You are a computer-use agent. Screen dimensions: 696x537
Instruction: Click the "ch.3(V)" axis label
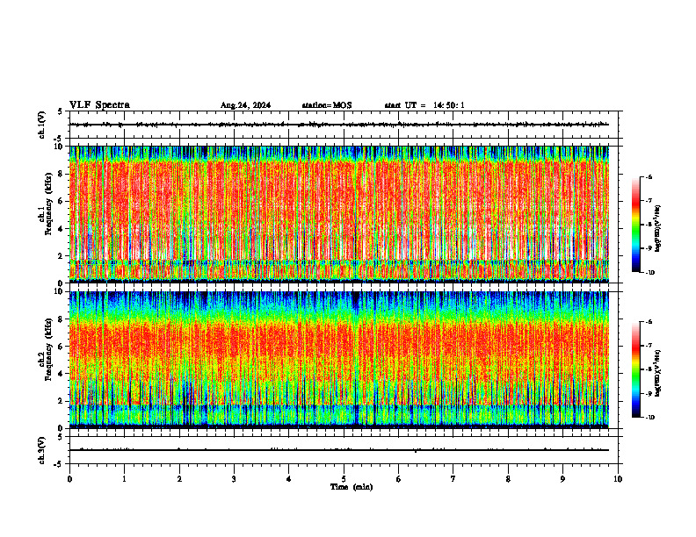pyautogui.click(x=41, y=450)
